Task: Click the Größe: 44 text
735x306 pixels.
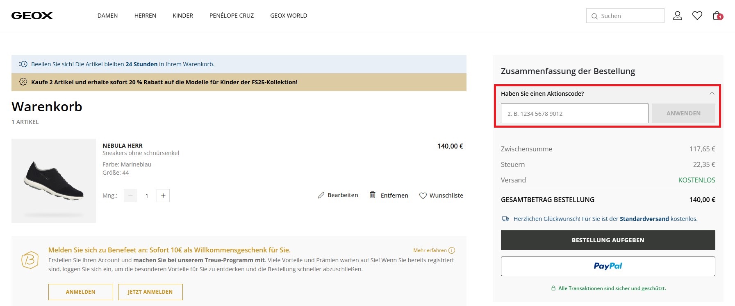Action: [x=116, y=173]
